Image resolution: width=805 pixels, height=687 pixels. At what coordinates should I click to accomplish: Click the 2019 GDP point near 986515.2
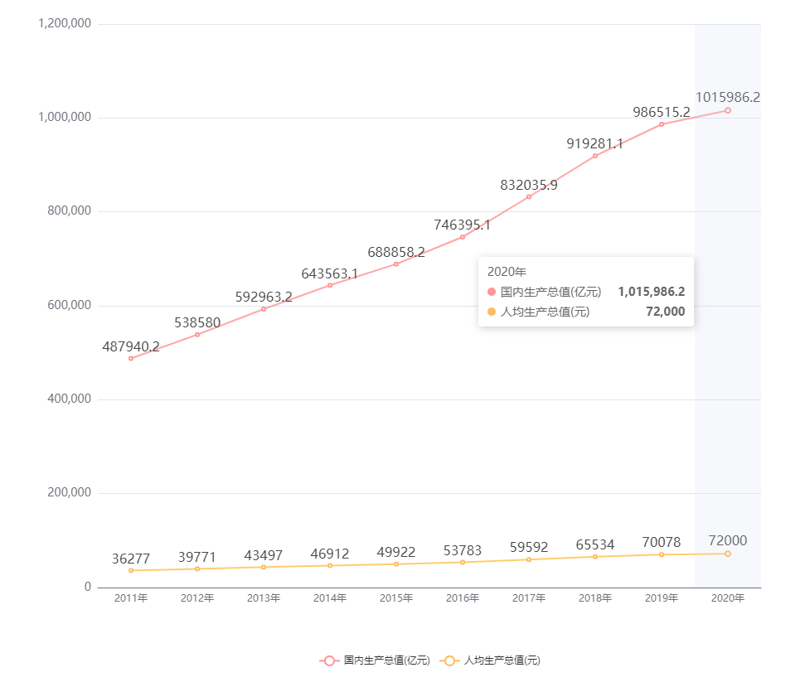(x=662, y=124)
